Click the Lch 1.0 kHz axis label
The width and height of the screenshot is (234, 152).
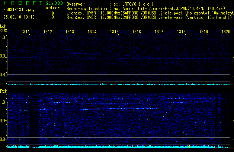[3, 37]
